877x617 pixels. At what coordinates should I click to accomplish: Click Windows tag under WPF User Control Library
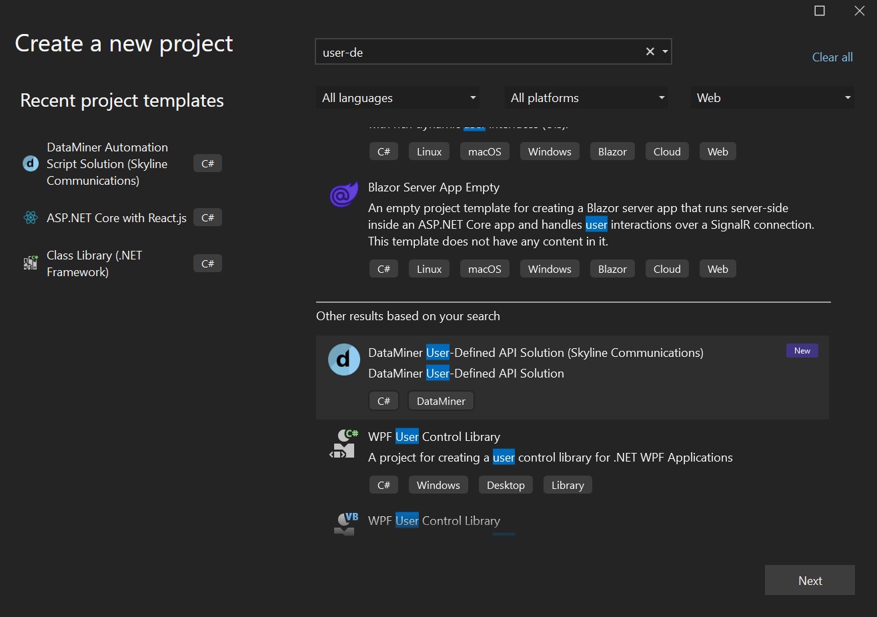438,485
